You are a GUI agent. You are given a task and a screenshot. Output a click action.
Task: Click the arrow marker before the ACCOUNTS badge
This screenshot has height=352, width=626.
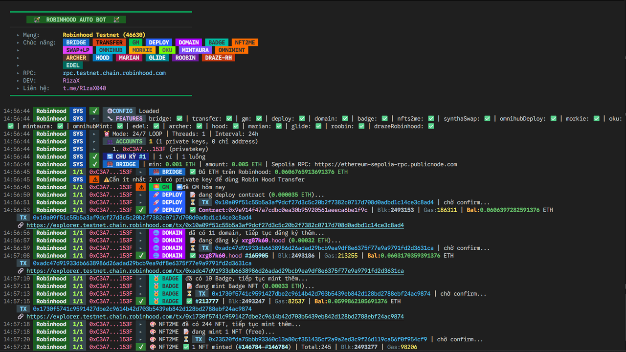coord(95,141)
